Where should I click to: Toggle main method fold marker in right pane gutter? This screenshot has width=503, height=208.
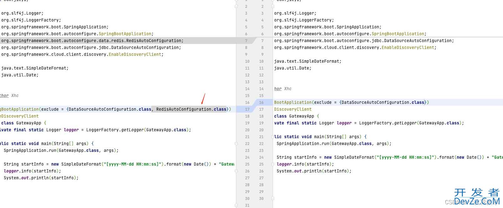[x=273, y=137]
